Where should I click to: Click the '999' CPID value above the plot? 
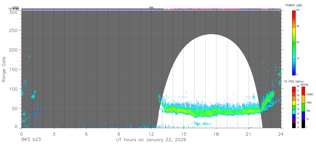click(x=151, y=8)
